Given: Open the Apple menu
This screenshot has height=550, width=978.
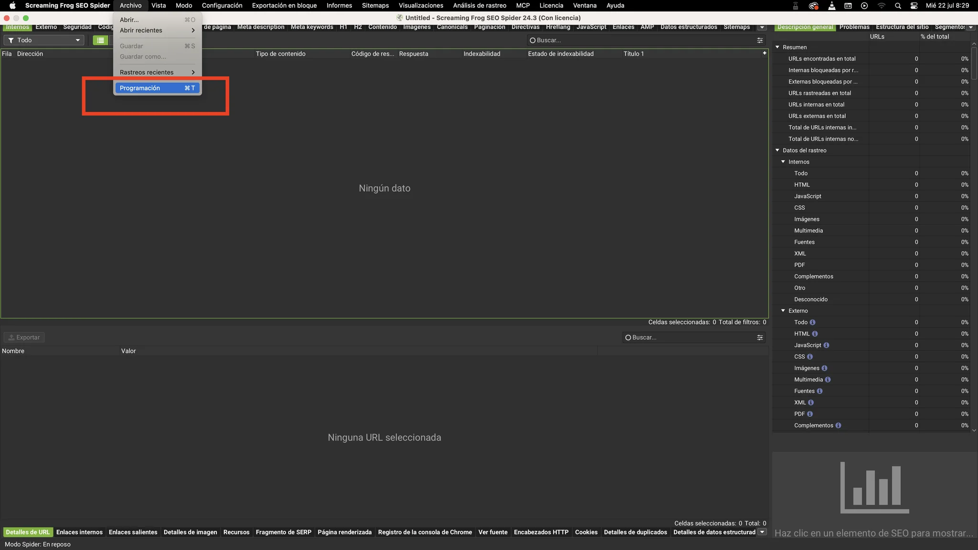Looking at the screenshot, I should coord(12,6).
